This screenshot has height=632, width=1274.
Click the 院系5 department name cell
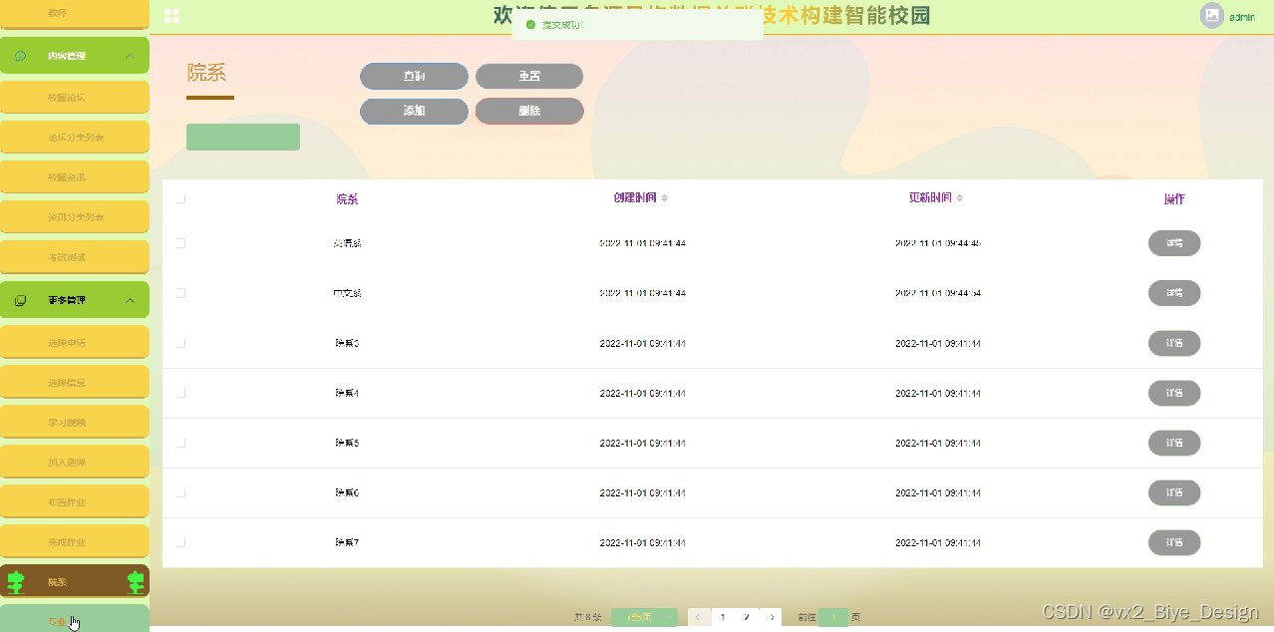point(347,443)
